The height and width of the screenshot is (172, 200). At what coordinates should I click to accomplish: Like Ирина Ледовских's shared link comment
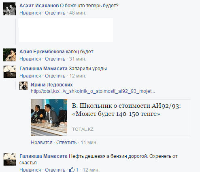point(42,143)
